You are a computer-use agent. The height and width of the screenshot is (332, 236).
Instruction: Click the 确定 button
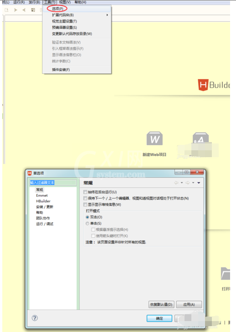click(159, 318)
